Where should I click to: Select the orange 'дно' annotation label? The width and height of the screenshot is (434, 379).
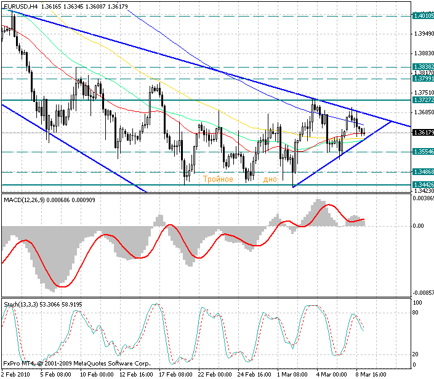[x=270, y=179]
